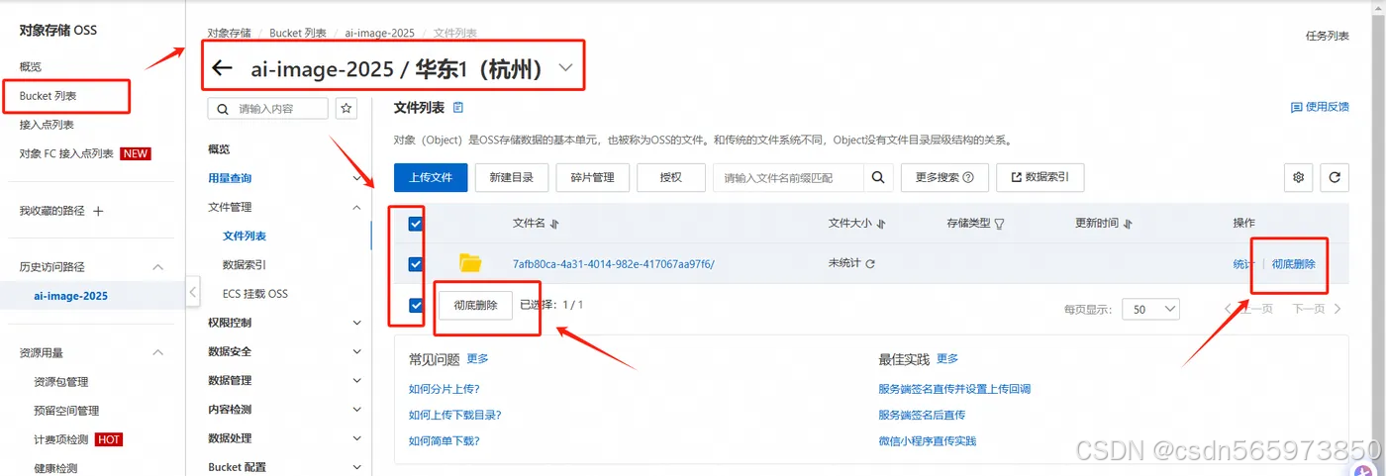Collapse the 文件管理 section
The height and width of the screenshot is (476, 1386).
[x=357, y=207]
